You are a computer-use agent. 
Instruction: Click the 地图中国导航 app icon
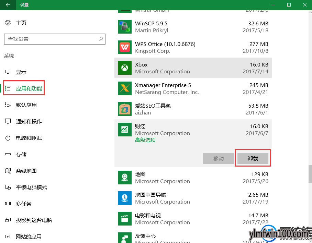[x=125, y=198]
